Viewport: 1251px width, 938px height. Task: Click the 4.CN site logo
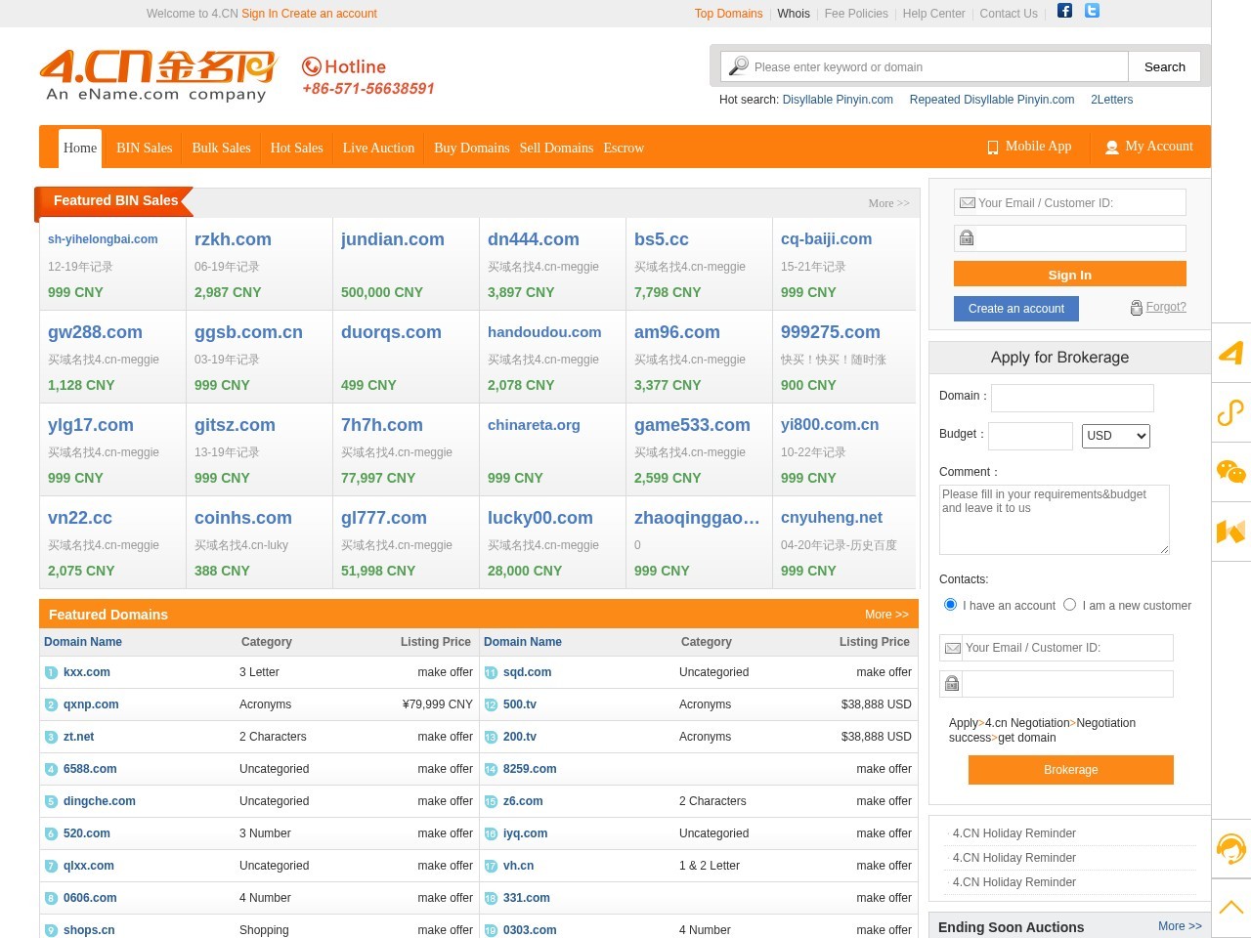pyautogui.click(x=158, y=76)
